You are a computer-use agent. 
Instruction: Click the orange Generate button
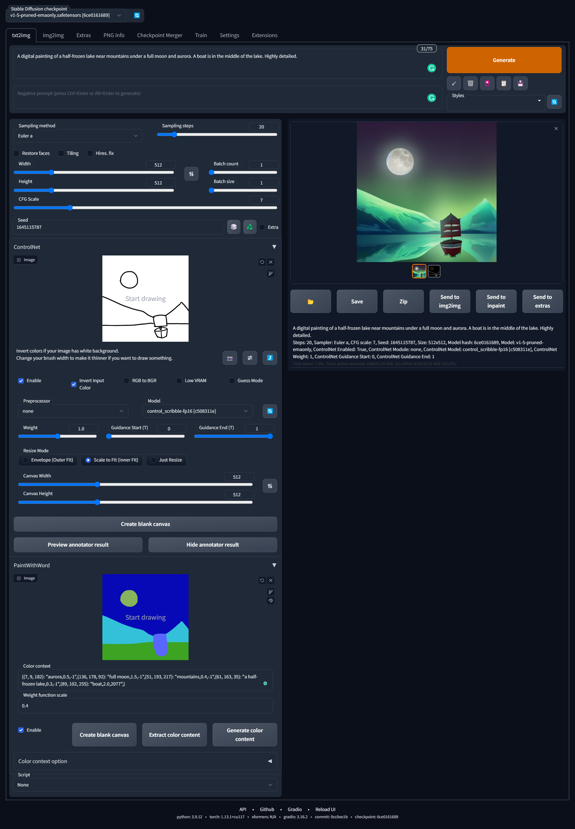pos(504,60)
